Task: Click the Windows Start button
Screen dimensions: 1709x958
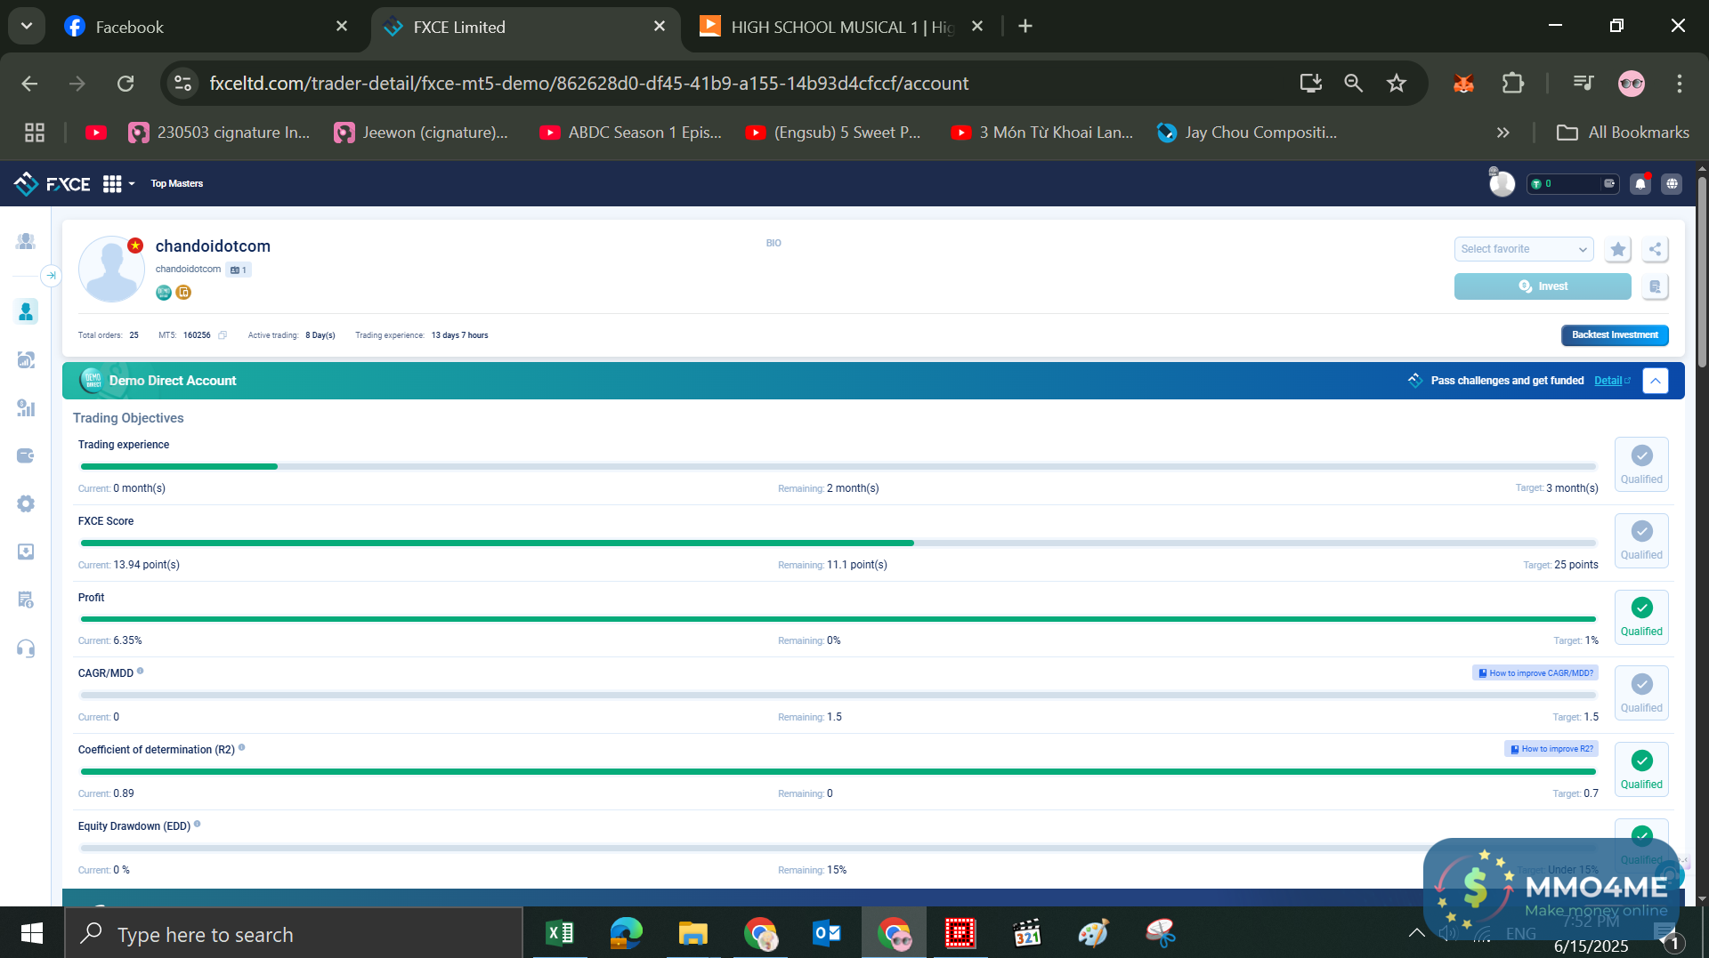Action: click(32, 933)
